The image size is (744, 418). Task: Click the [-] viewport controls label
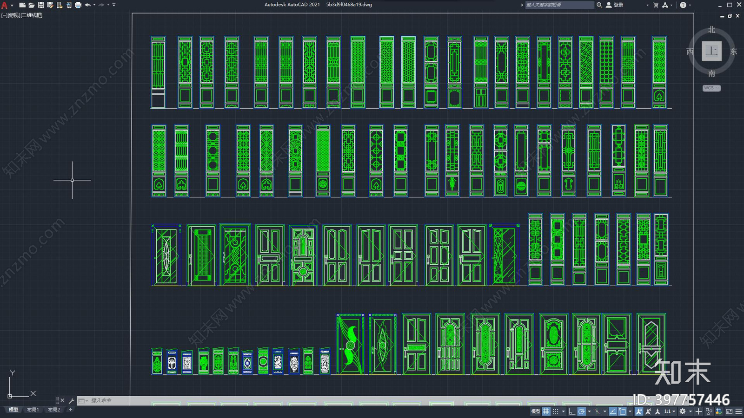click(4, 15)
